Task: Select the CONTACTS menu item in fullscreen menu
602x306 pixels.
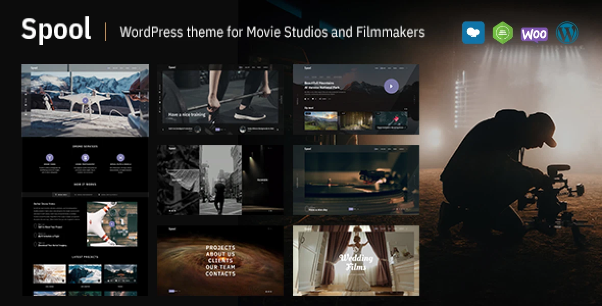Action: (220, 274)
